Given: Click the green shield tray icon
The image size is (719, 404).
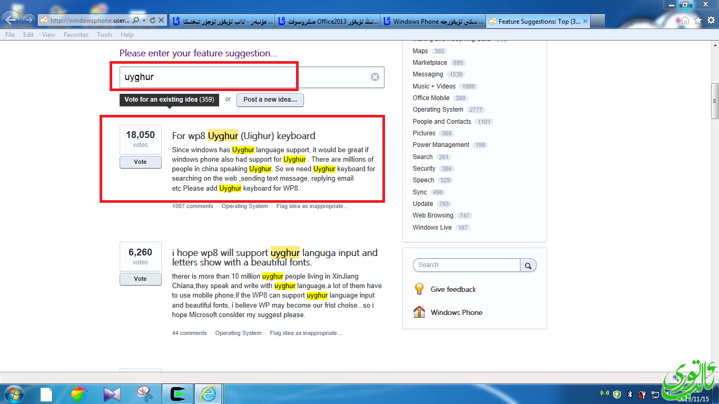Looking at the screenshot, I should (617, 395).
